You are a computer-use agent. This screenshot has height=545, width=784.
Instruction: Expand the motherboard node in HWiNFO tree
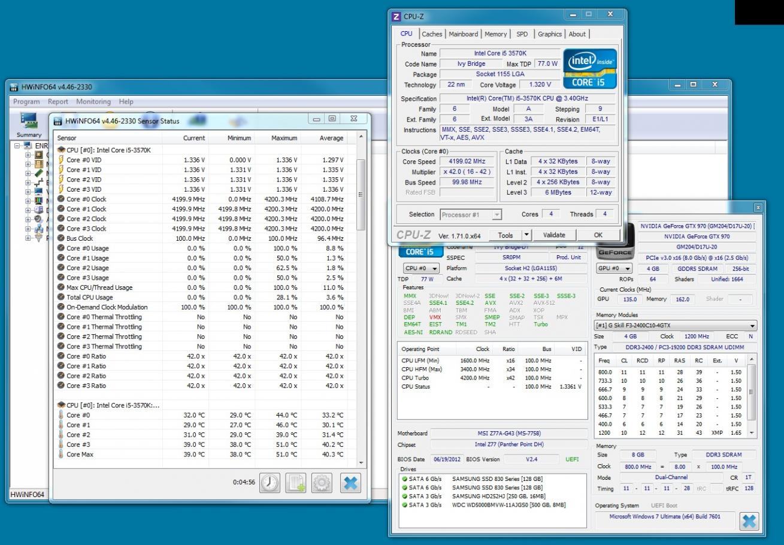click(x=27, y=164)
